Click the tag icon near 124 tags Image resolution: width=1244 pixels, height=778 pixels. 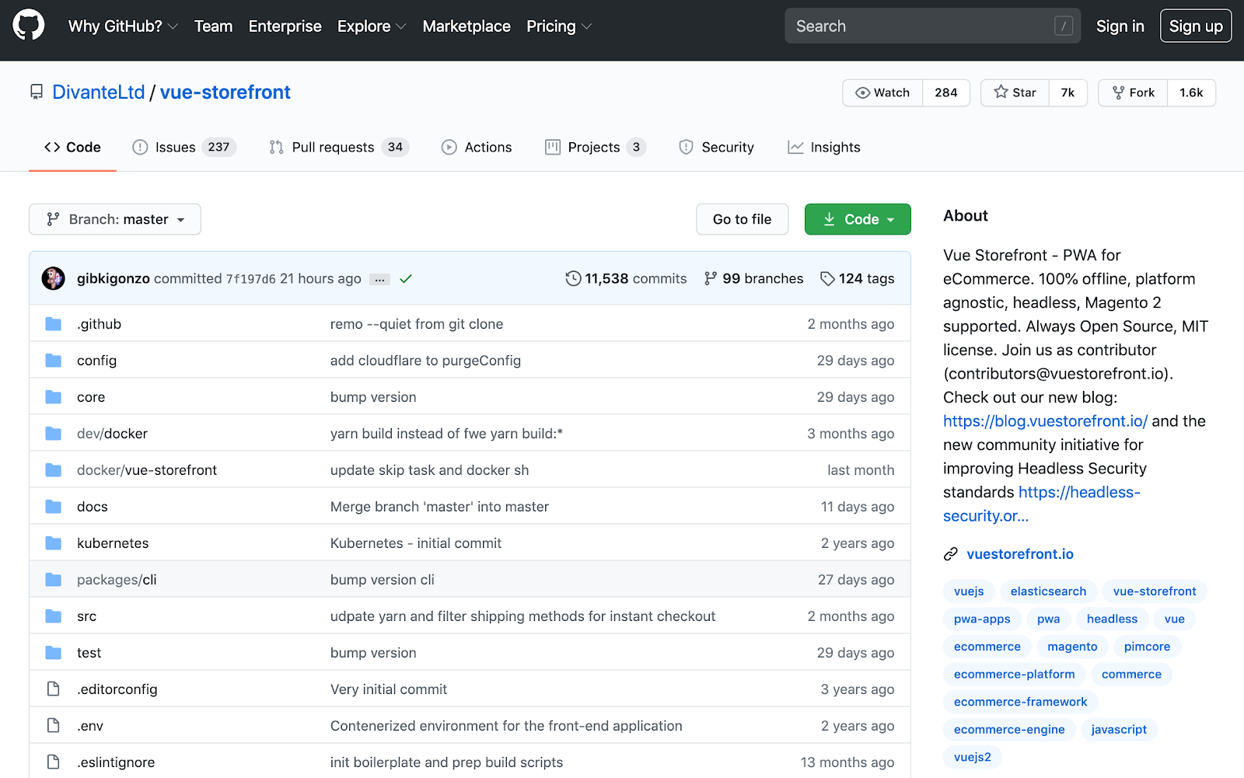827,278
